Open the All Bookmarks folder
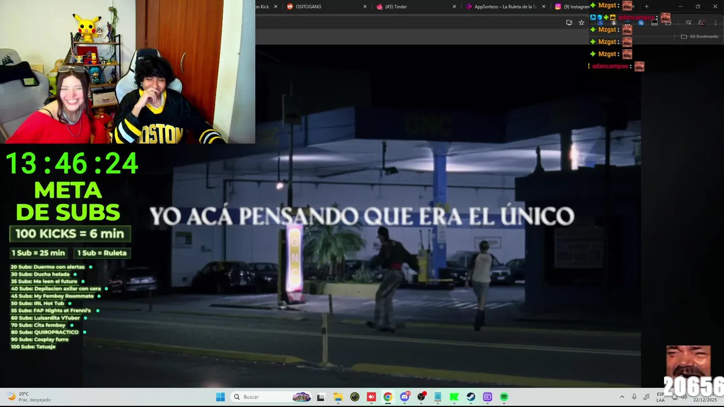The height and width of the screenshot is (407, 724). [700, 37]
